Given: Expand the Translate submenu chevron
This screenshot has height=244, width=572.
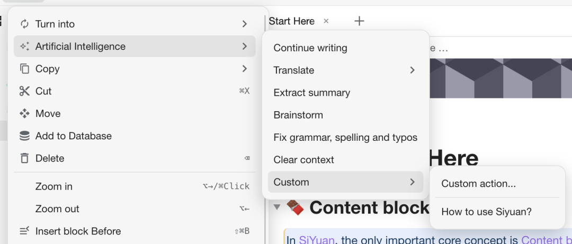Looking at the screenshot, I should pyautogui.click(x=412, y=70).
